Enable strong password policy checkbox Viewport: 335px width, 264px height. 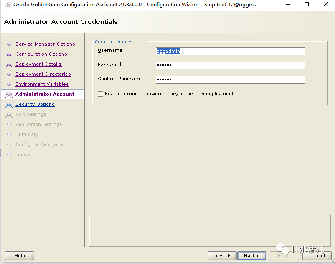pos(100,94)
